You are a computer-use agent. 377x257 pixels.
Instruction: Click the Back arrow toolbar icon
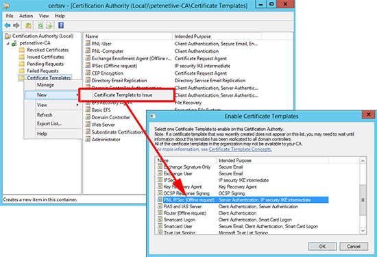8,25
